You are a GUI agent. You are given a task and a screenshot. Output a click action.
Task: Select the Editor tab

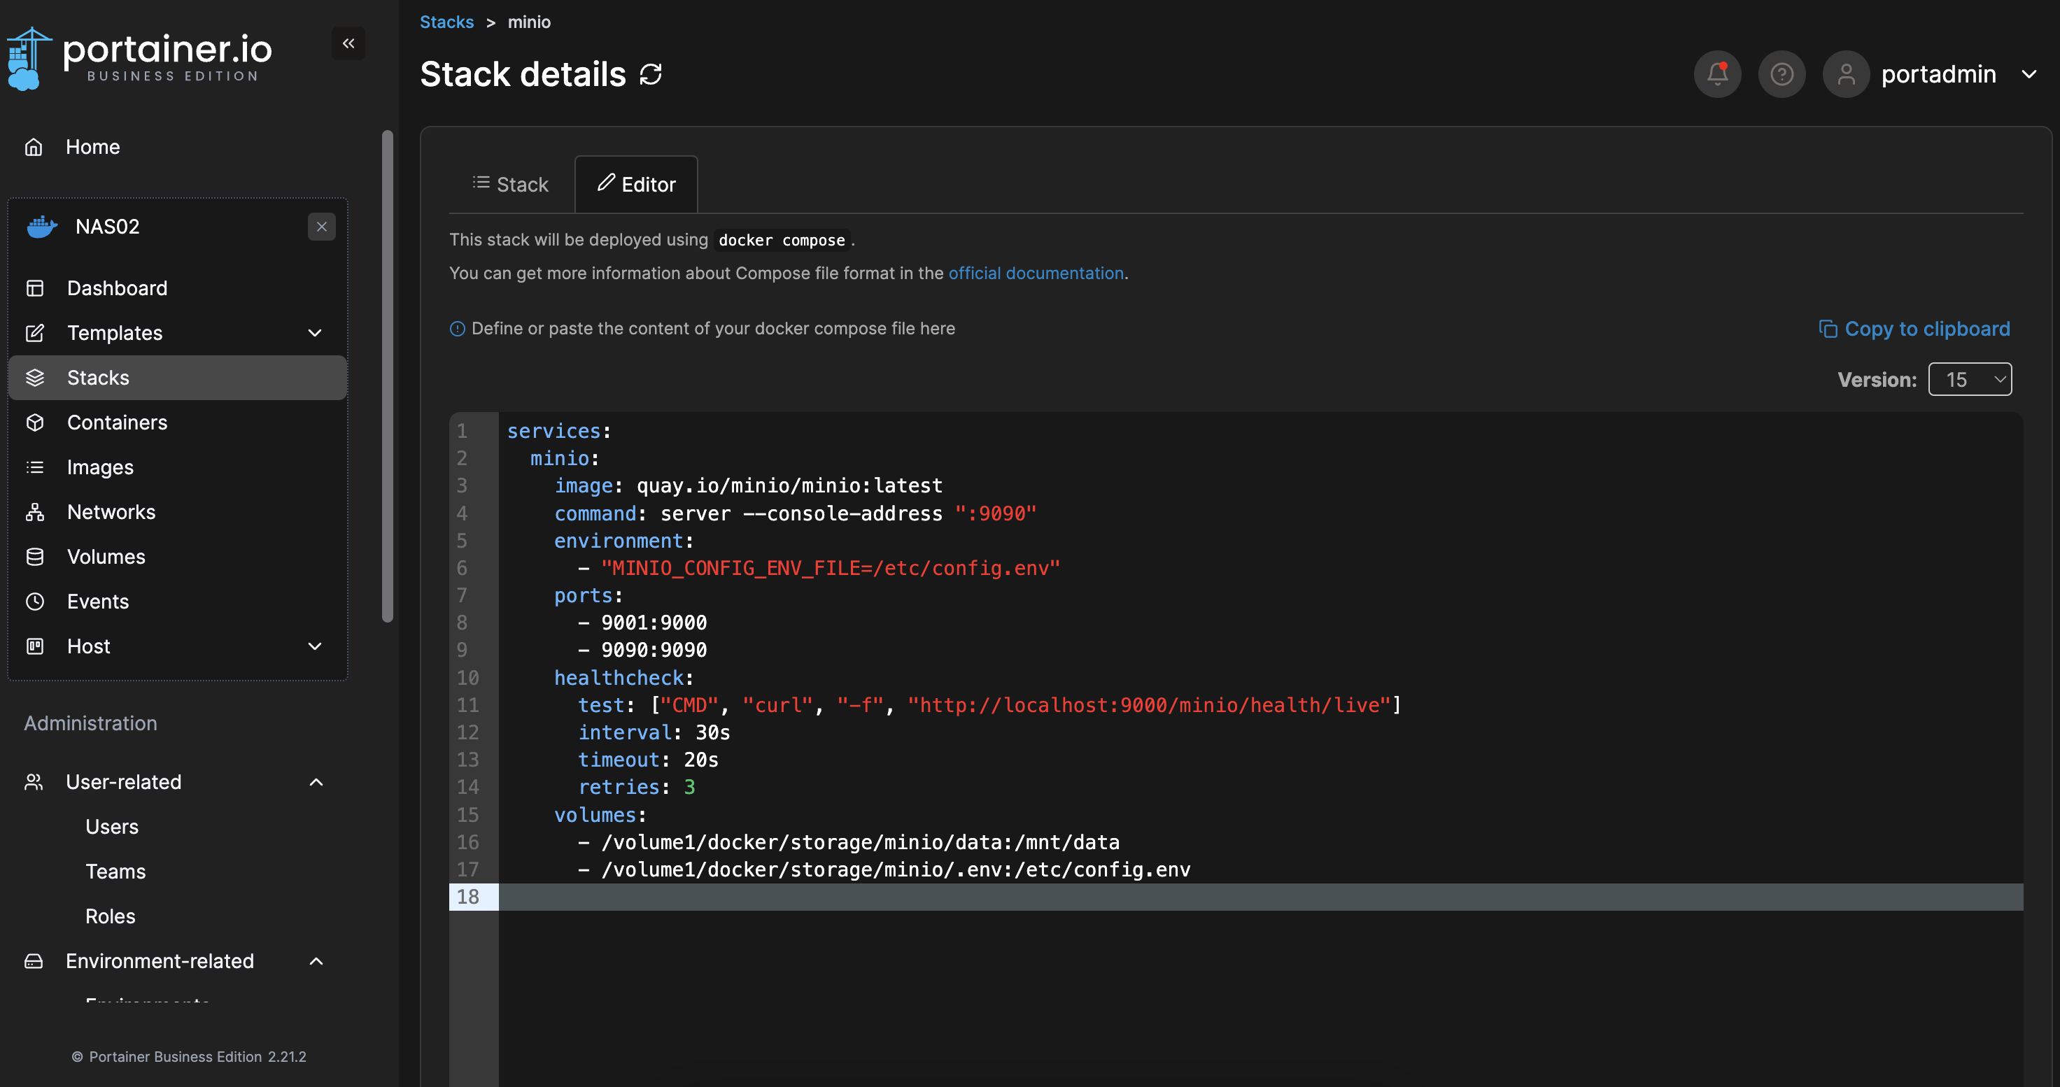tap(636, 185)
